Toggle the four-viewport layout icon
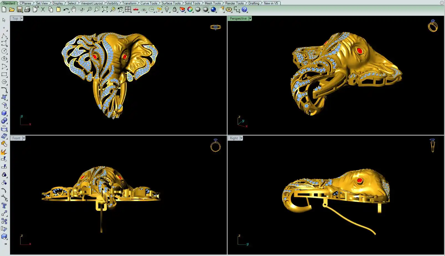Image resolution: width=445 pixels, height=256 pixels. coord(128,10)
